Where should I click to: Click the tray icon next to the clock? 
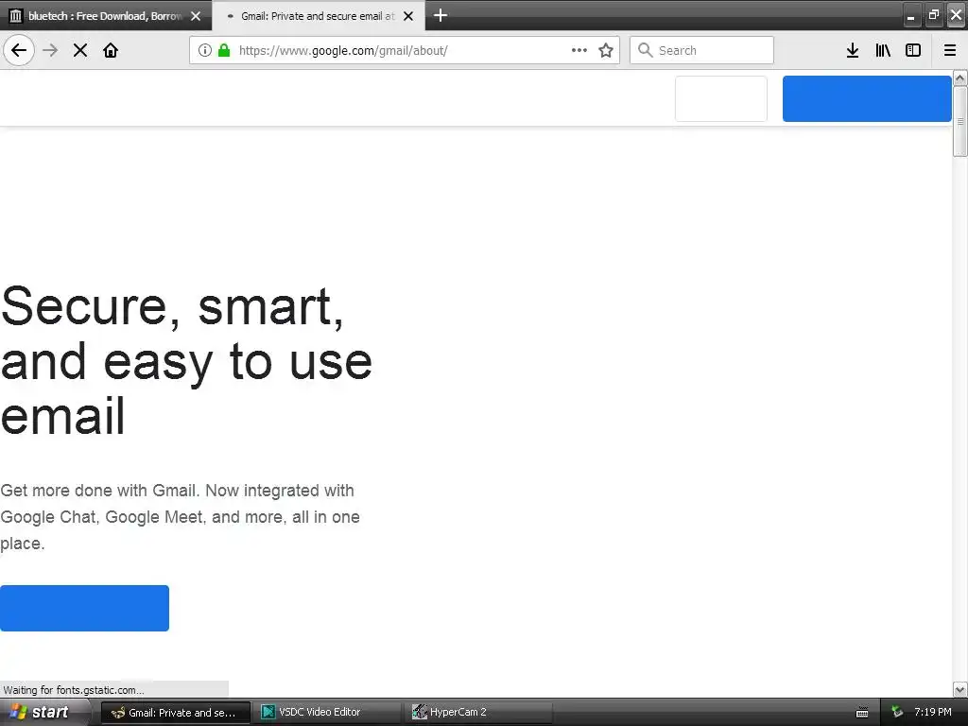(x=897, y=712)
